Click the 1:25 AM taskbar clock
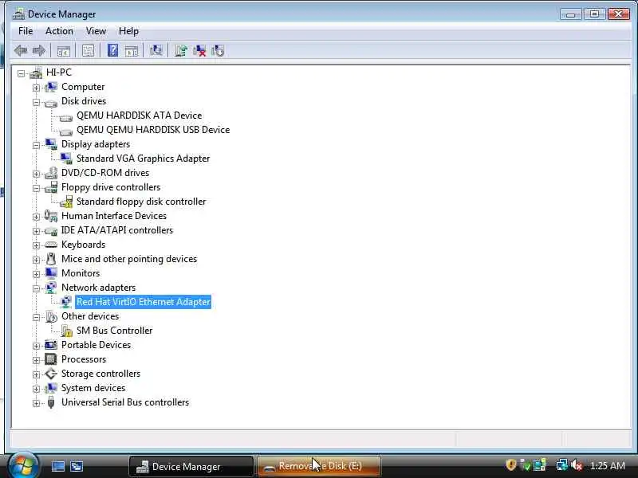 (x=608, y=465)
